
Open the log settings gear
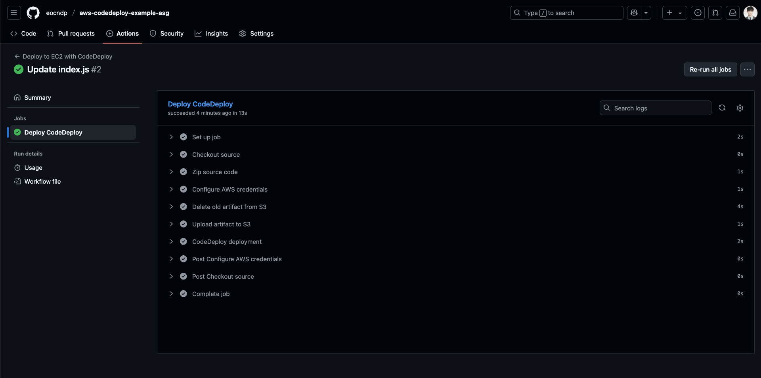point(740,108)
